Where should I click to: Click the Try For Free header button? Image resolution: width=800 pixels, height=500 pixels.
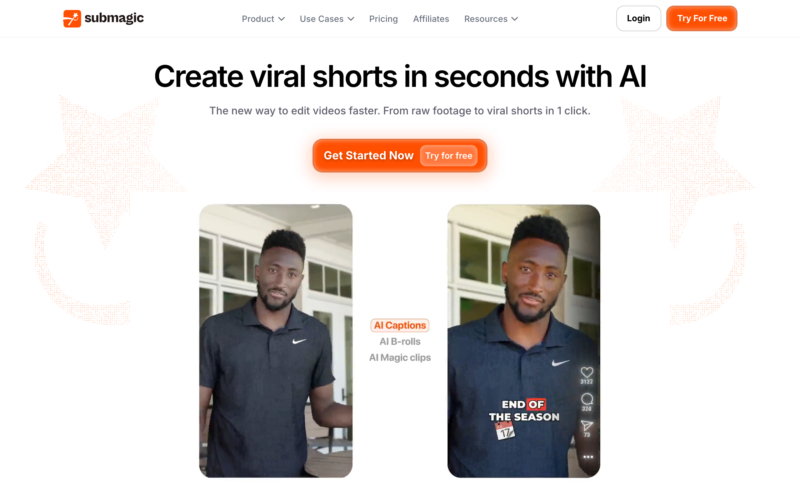click(702, 18)
